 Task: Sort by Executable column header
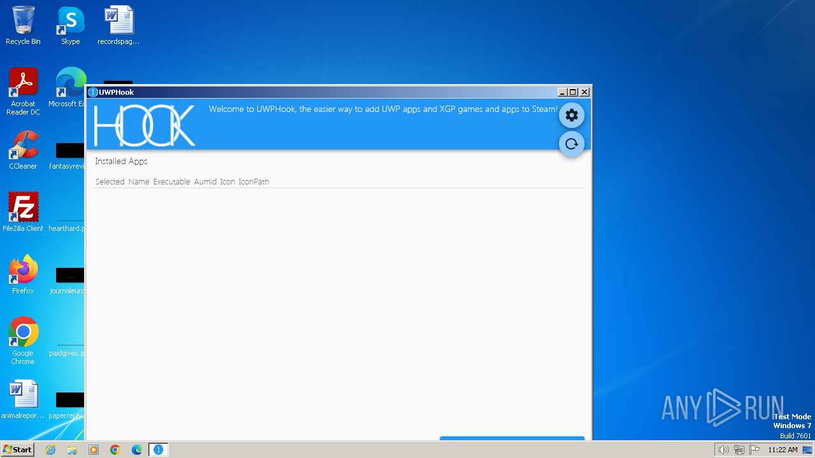click(171, 182)
